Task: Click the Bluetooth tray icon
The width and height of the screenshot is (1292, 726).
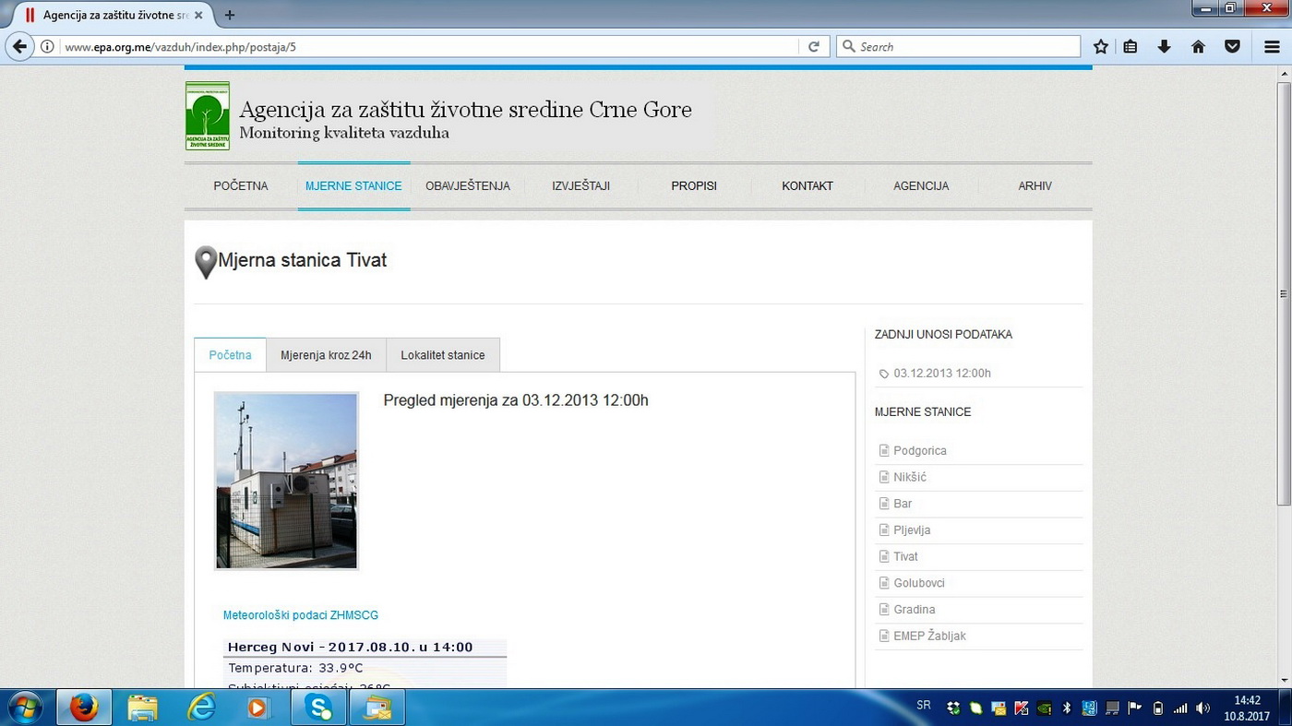Action: coord(1067,708)
